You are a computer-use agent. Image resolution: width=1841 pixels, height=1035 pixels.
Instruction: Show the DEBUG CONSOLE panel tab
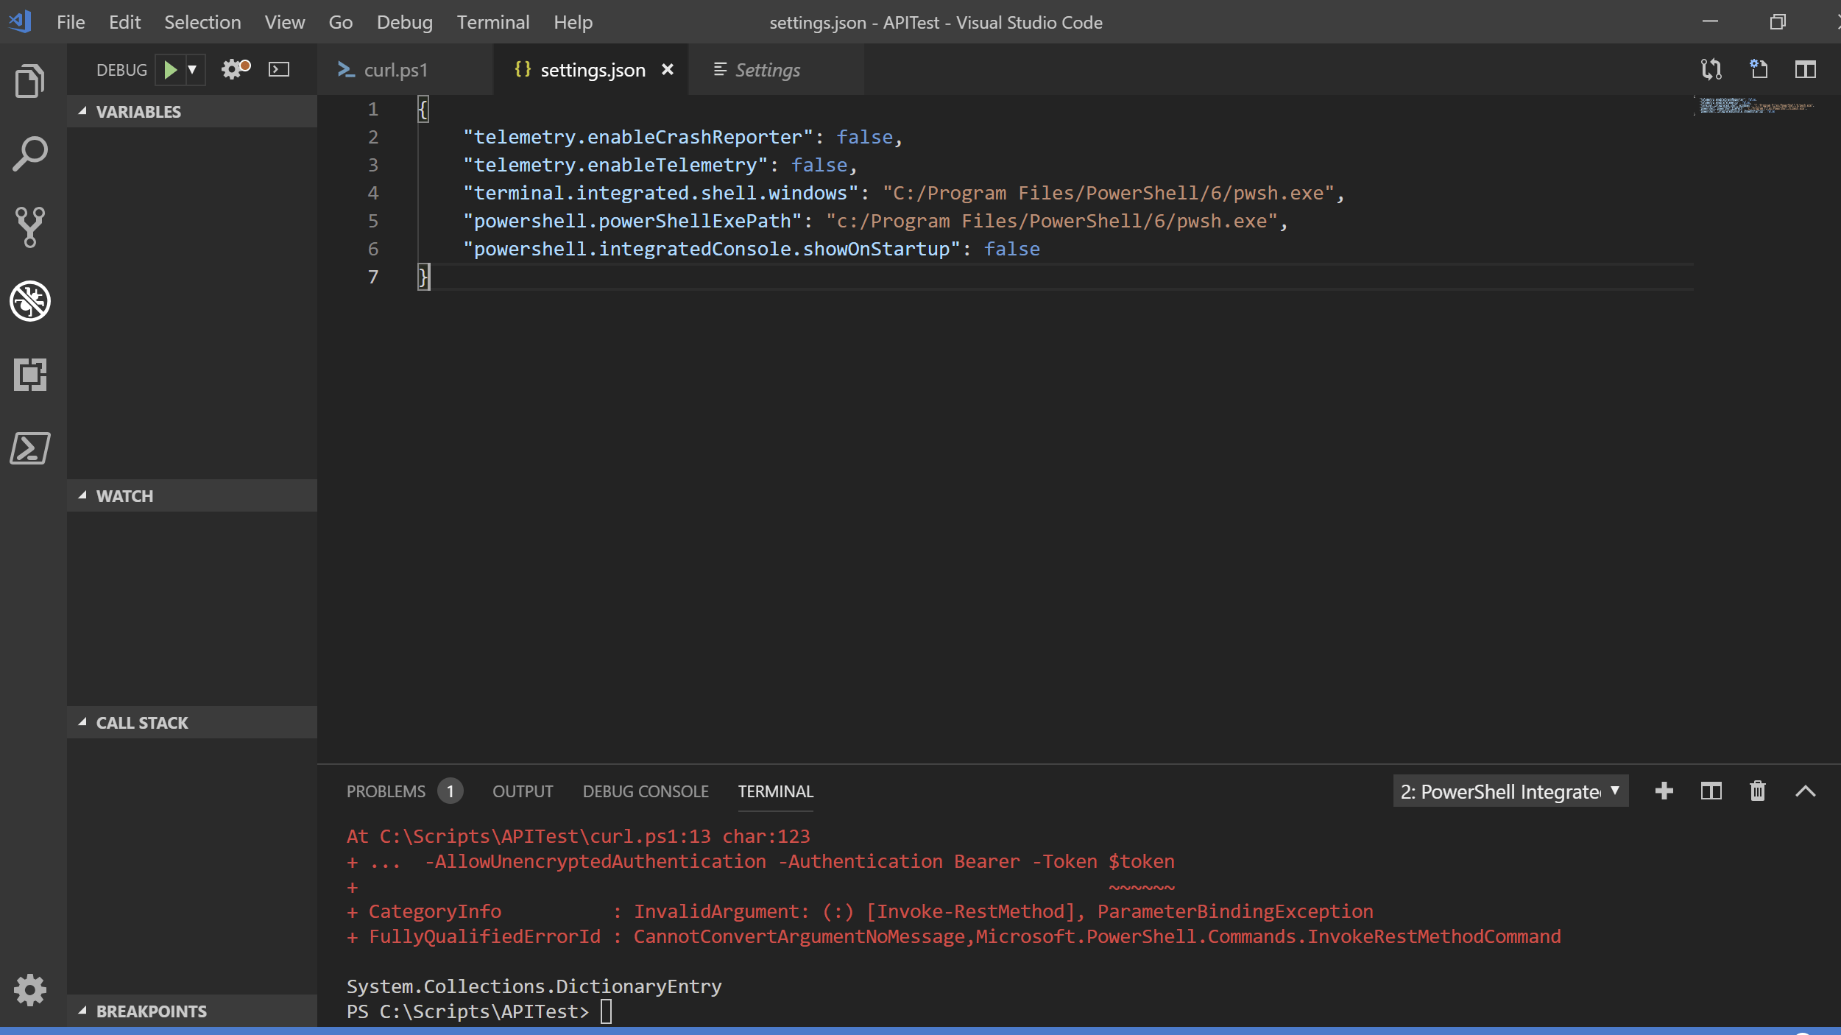click(646, 791)
